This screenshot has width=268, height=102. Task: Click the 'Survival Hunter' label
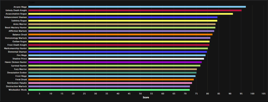19,66
